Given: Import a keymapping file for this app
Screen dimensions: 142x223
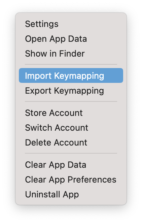Looking at the screenshot, I should point(71,75).
